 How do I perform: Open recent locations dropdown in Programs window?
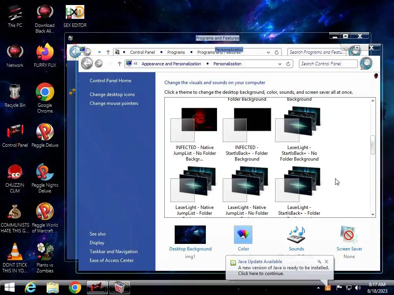tap(100, 52)
